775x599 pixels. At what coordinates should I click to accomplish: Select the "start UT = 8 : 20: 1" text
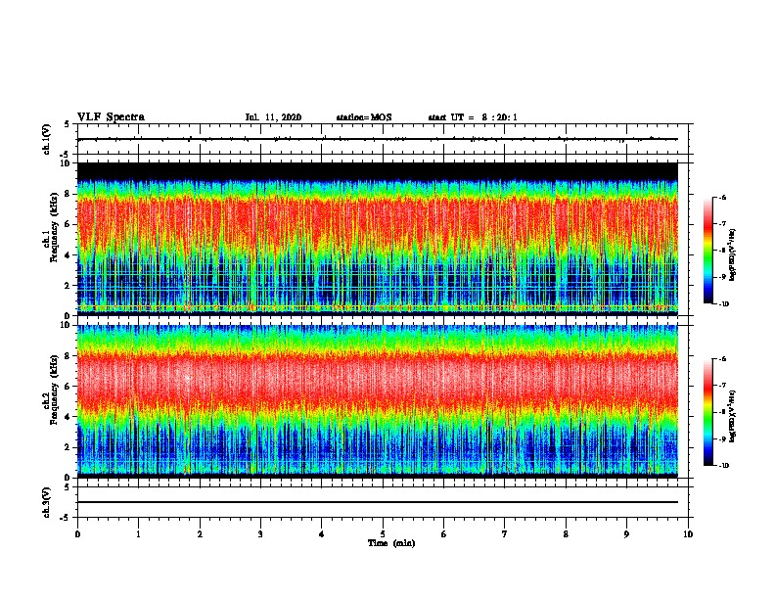tap(473, 117)
